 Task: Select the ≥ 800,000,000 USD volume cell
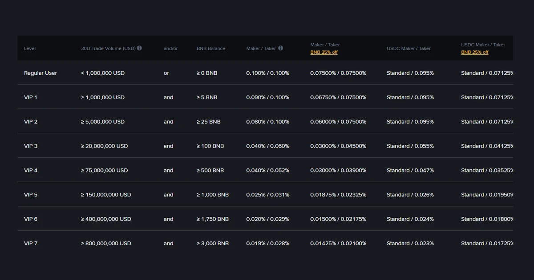106,244
